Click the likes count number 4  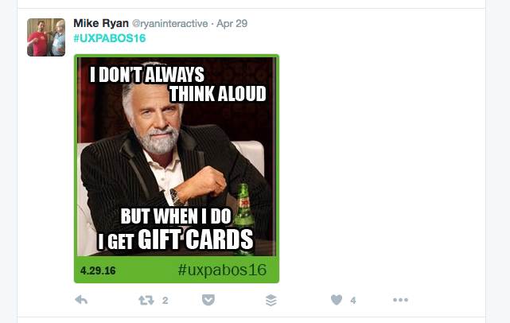353,301
